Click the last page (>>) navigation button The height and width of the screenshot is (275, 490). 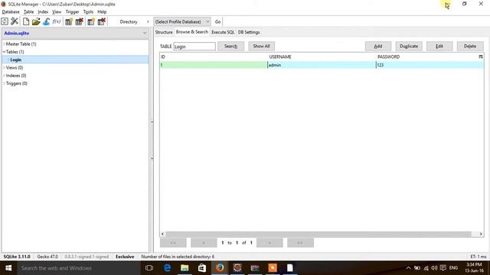point(300,243)
